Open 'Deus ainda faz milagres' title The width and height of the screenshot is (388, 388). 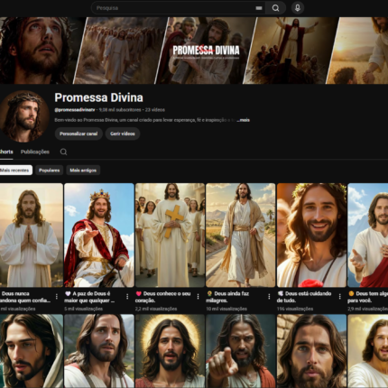pos(227,297)
